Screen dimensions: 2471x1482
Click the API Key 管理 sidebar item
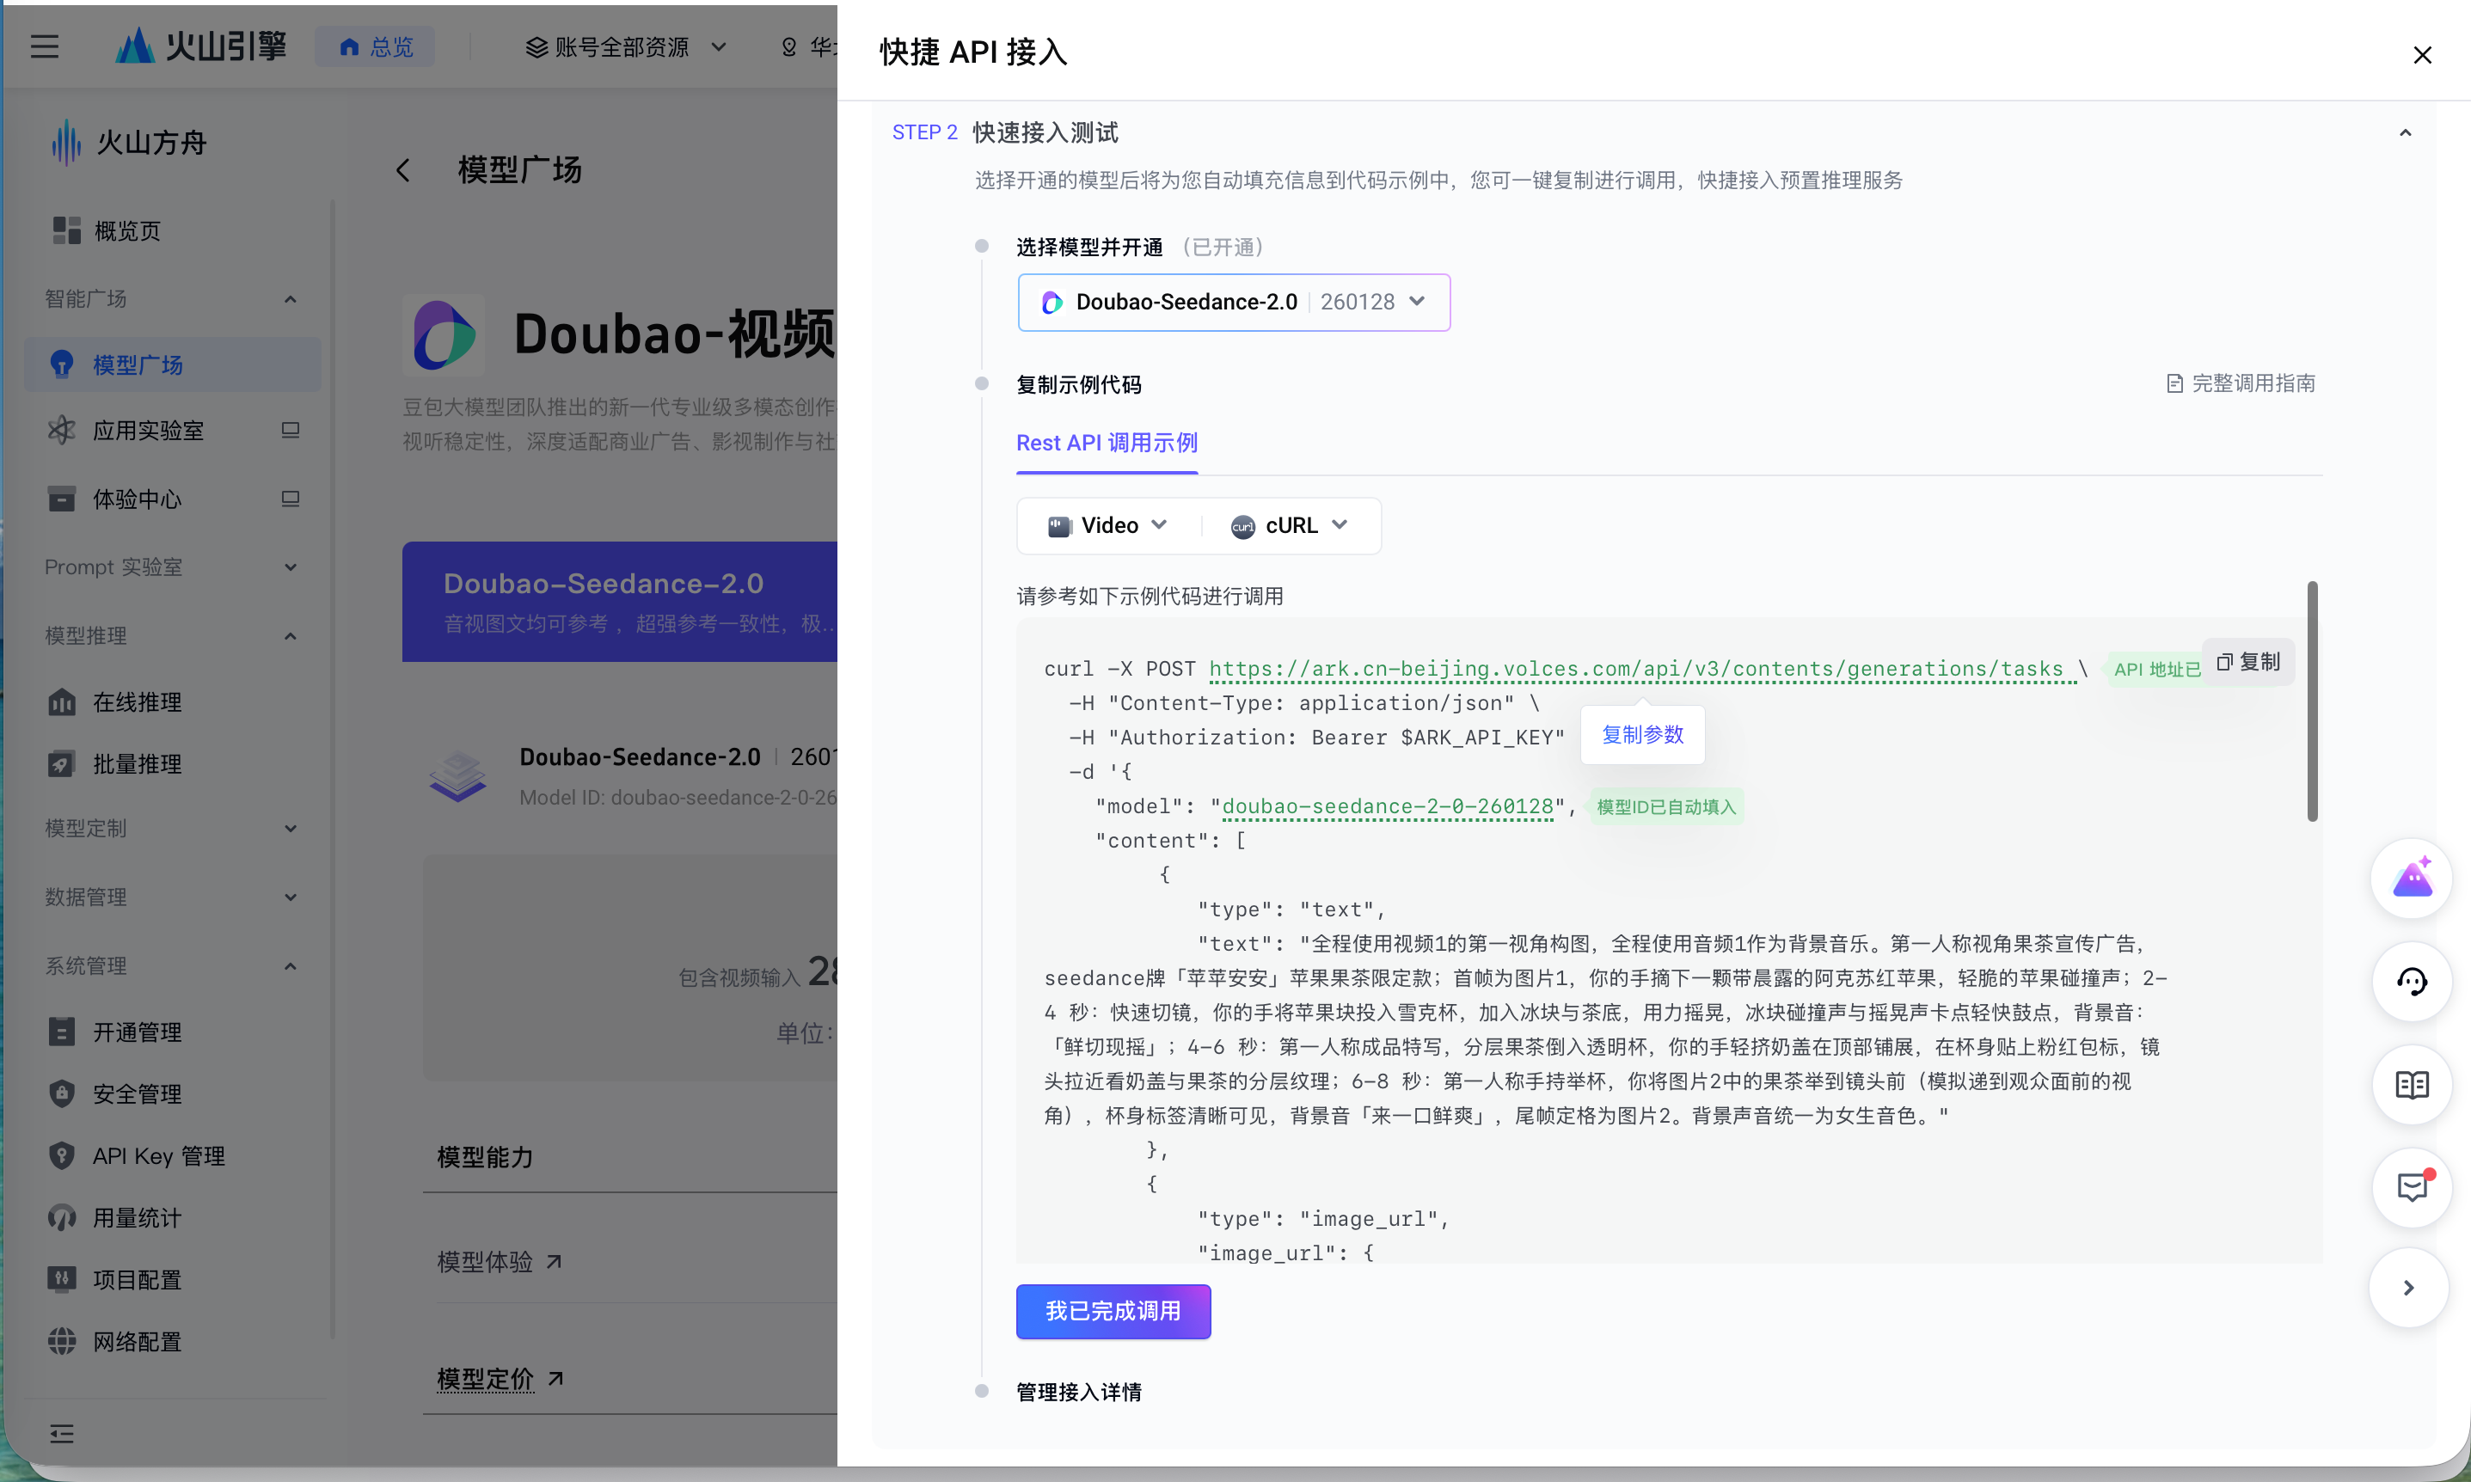(x=158, y=1155)
